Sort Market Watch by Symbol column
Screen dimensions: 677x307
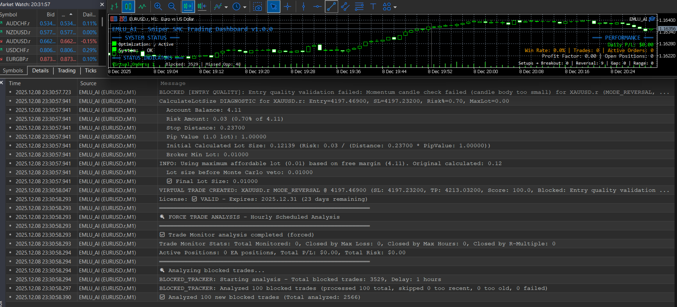(18, 15)
